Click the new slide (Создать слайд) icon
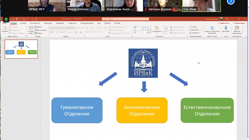The image size is (249, 140). click(31, 28)
